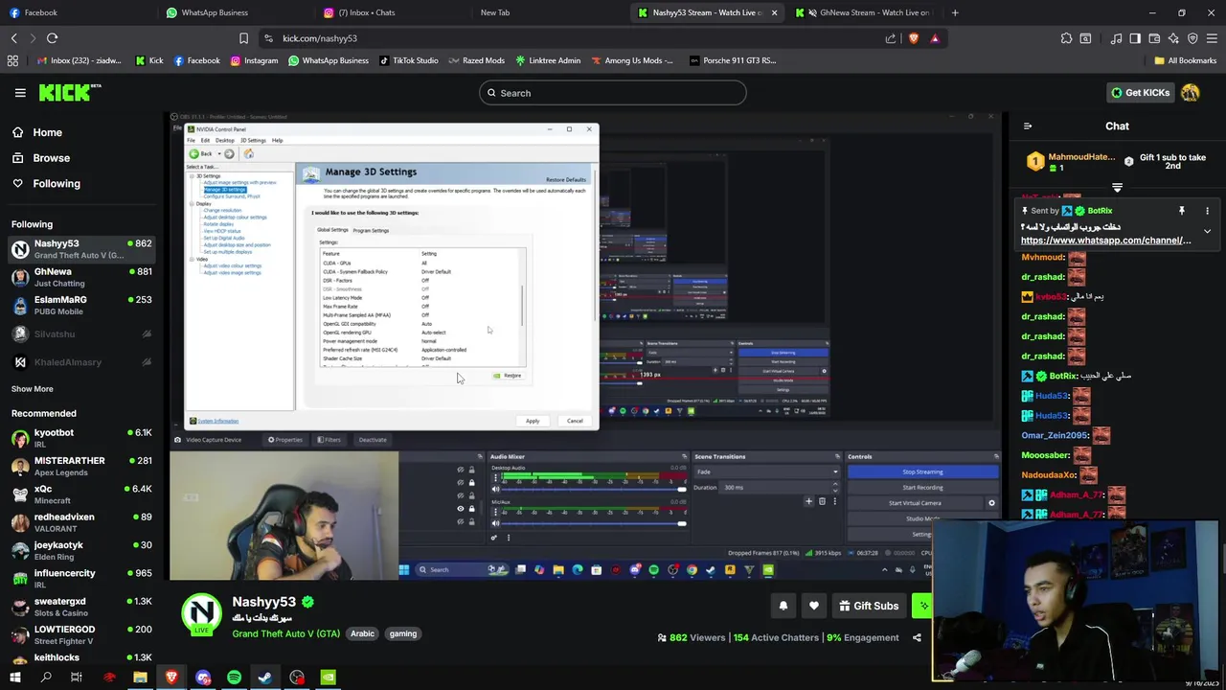Open All Bookmarks folder
The image size is (1226, 690).
[x=1185, y=60]
